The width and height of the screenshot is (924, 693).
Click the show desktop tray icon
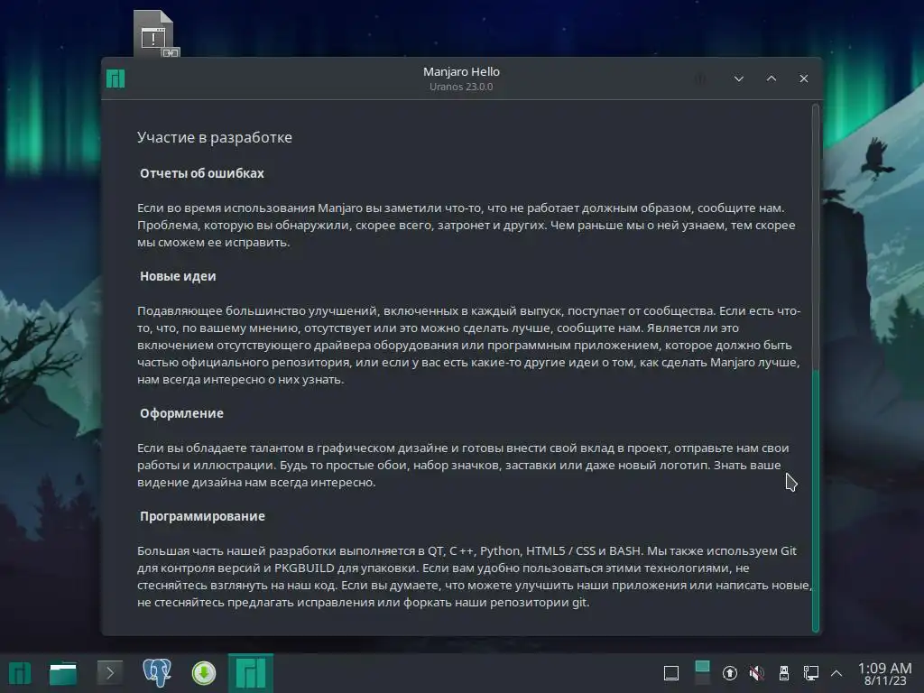[x=671, y=673]
